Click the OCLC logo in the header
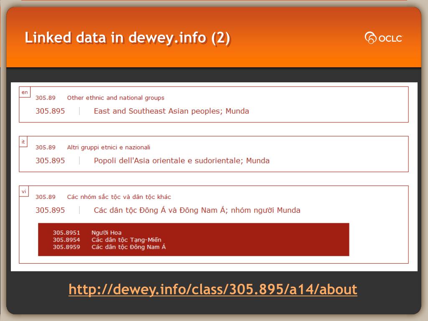The height and width of the screenshot is (321, 428). pyautogui.click(x=384, y=38)
